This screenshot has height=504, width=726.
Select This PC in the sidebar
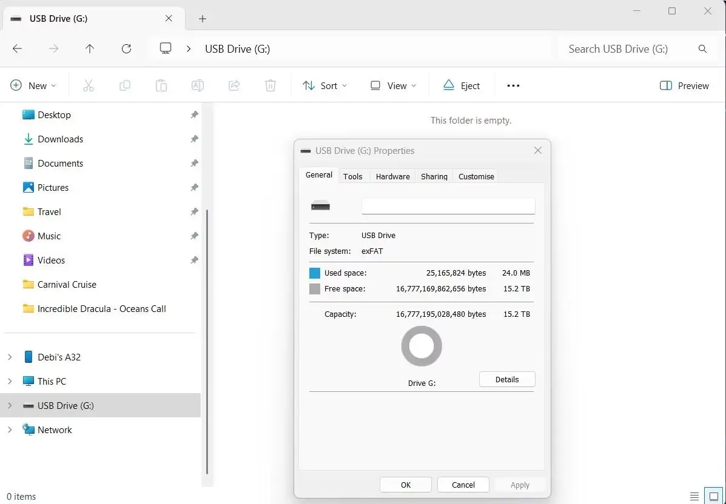point(44,381)
